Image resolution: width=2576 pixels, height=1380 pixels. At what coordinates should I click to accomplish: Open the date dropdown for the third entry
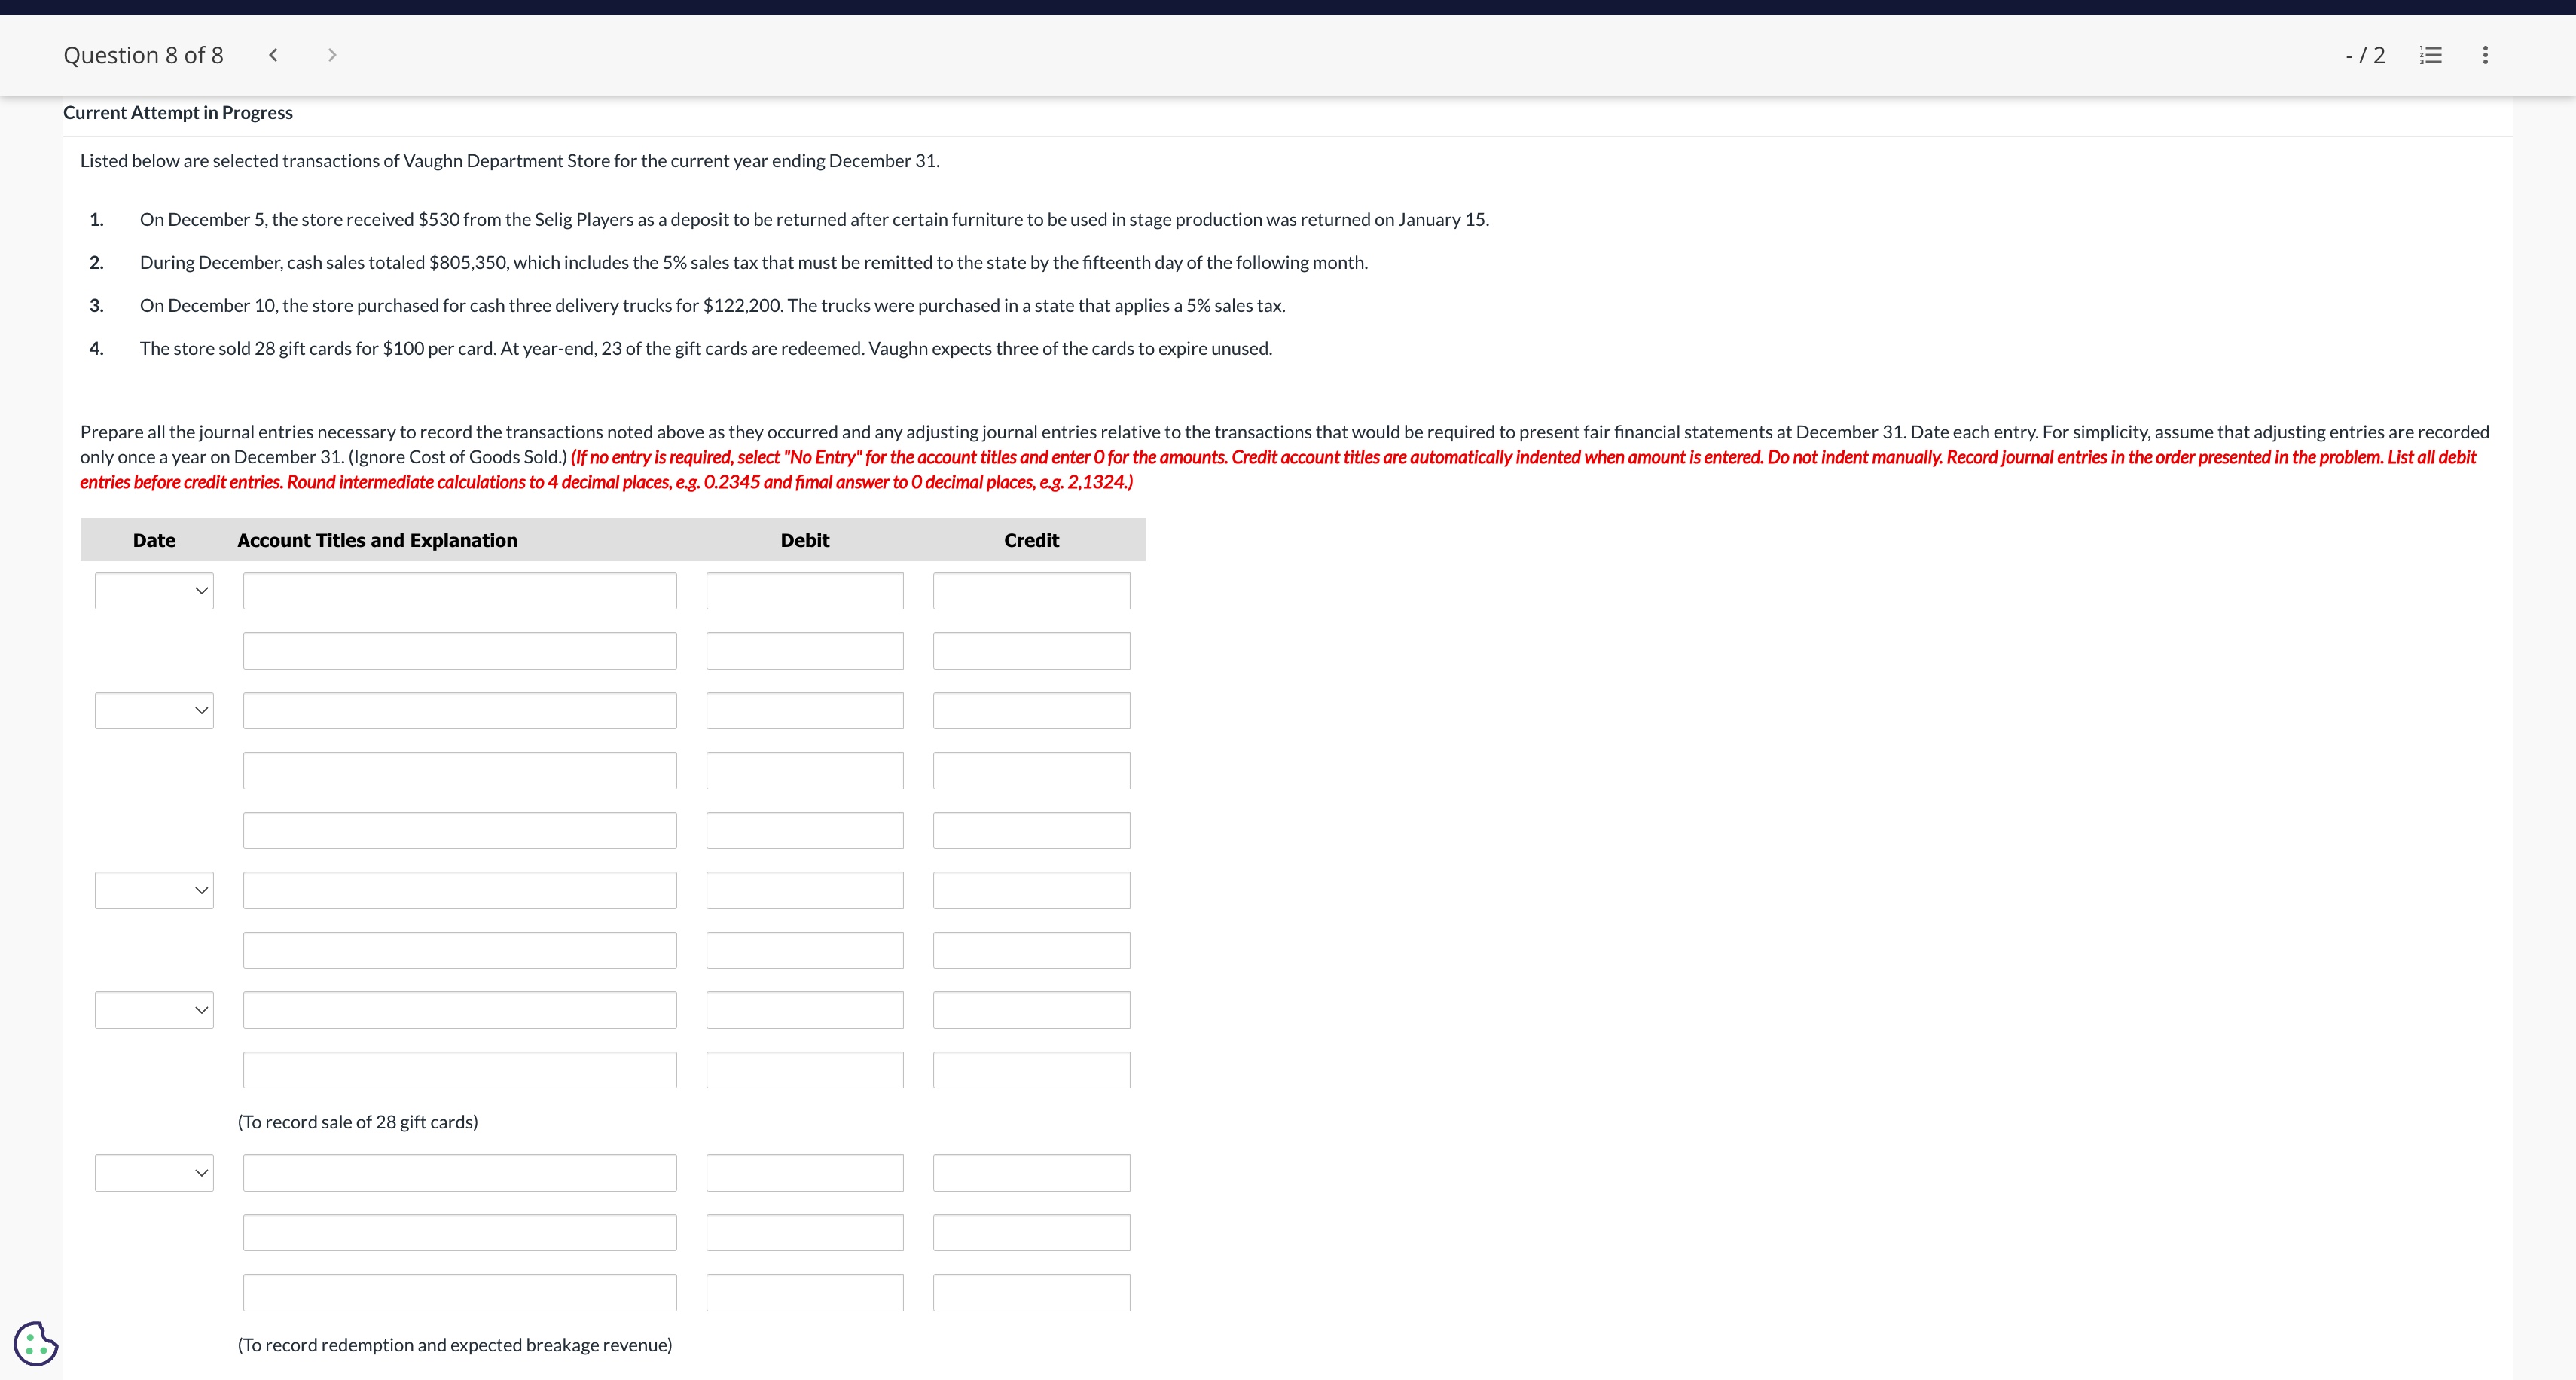coord(154,889)
